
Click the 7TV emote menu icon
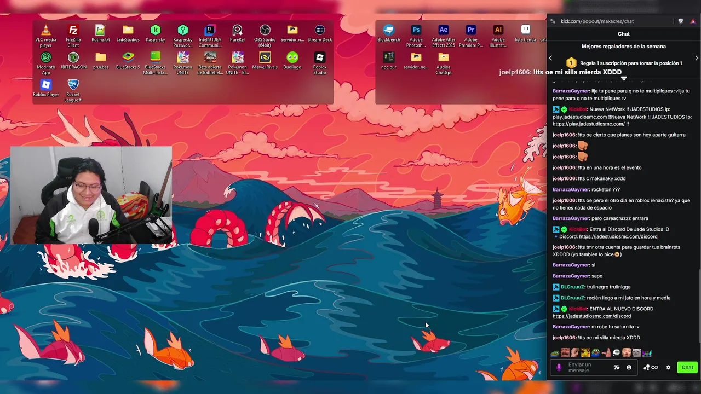click(617, 367)
